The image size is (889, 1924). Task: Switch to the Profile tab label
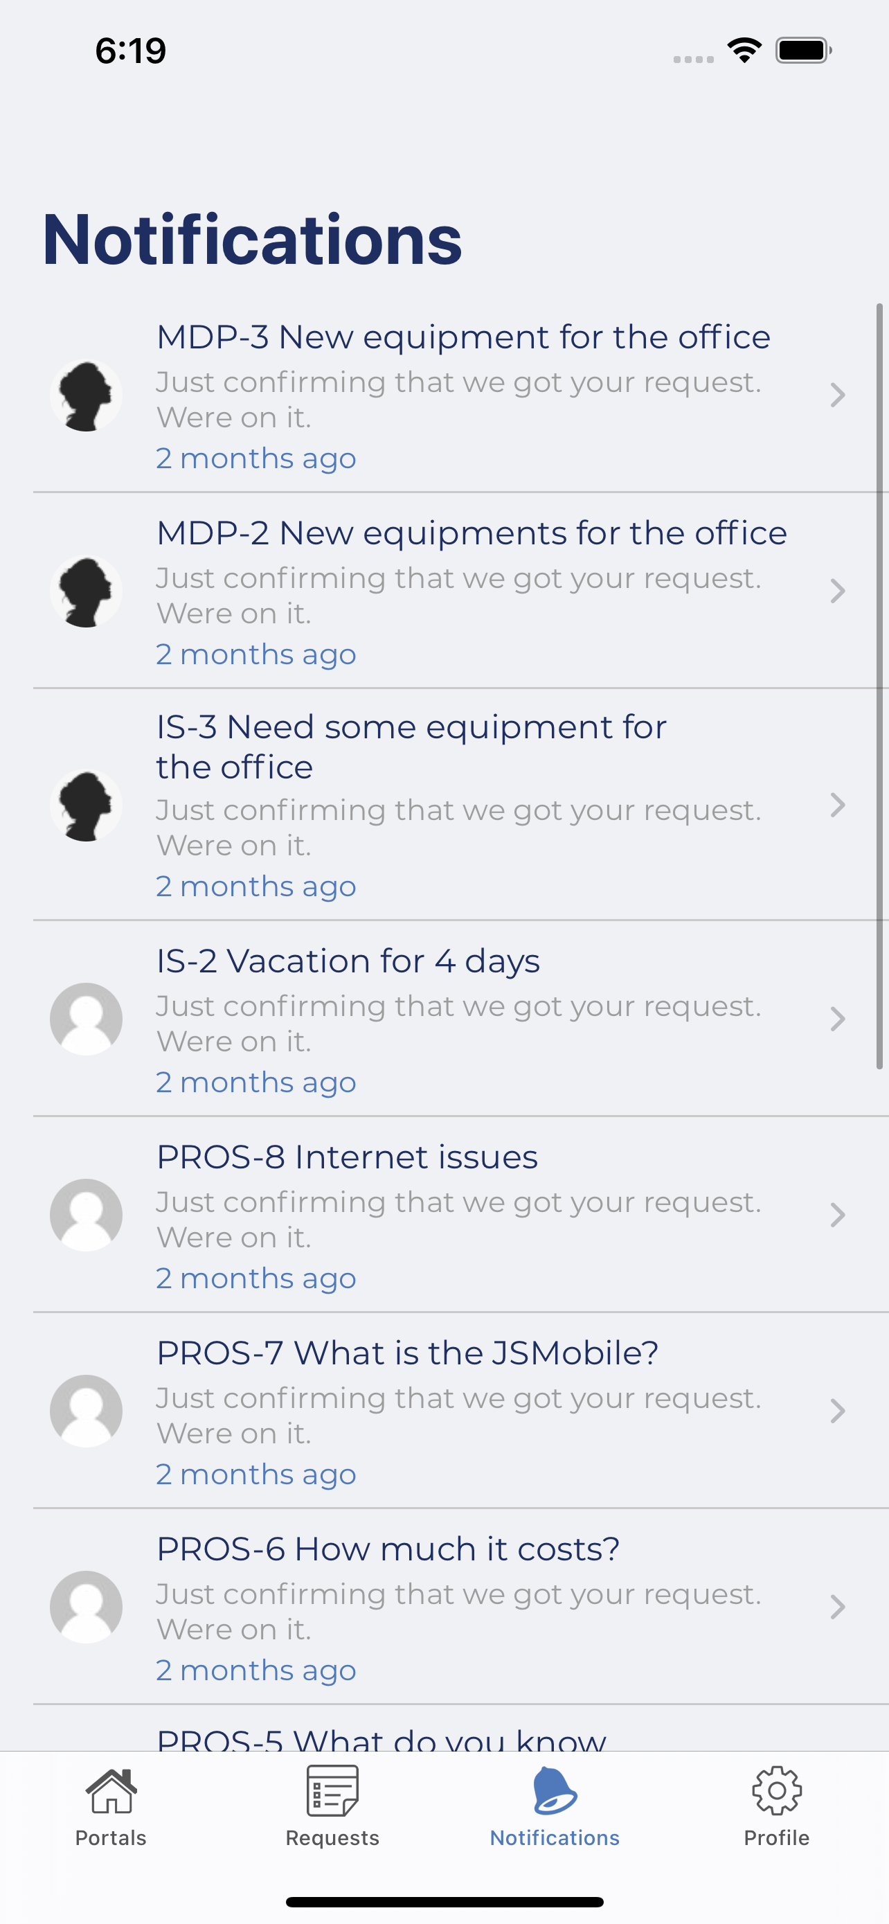tap(776, 1838)
